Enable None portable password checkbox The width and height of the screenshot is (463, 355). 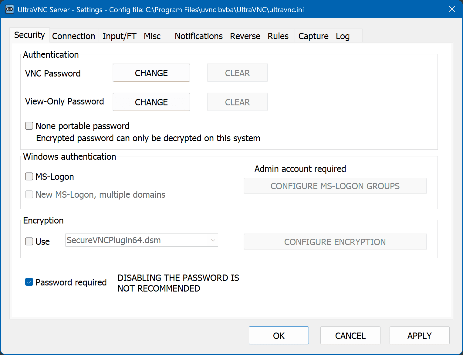(29, 126)
